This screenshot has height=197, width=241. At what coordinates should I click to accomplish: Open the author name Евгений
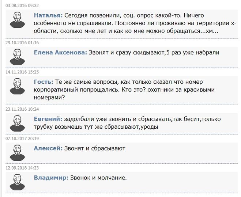48,119
